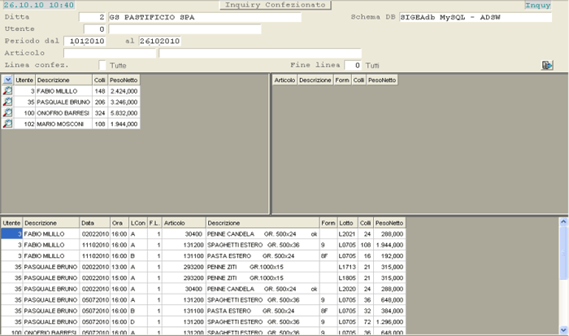The height and width of the screenshot is (336, 569).
Task: Click the Linea confez. input box
Action: tap(102, 65)
